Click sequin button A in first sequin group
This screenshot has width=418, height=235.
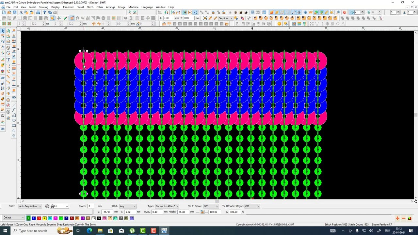pos(255,18)
